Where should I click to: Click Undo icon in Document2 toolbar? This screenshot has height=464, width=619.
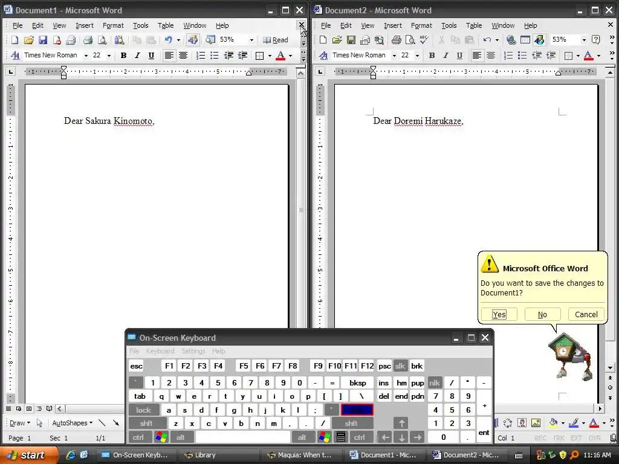(x=487, y=40)
